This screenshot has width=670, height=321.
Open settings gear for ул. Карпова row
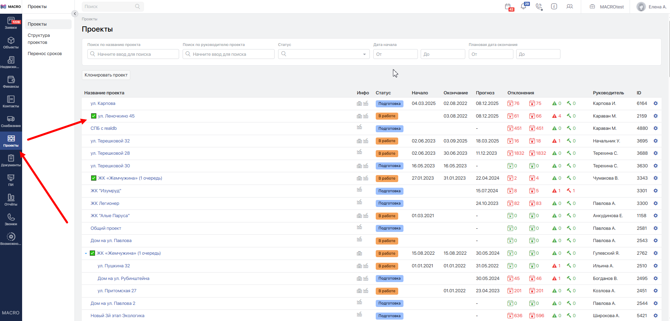coord(655,103)
